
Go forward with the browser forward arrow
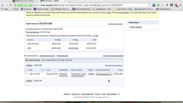click(6, 5)
